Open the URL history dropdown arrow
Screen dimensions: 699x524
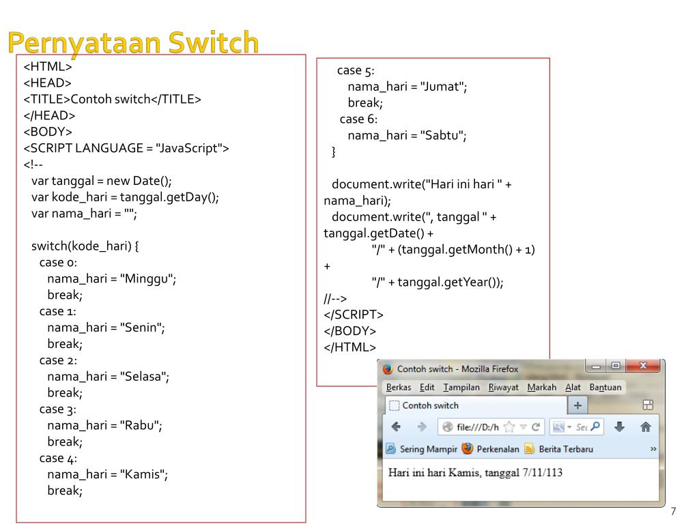click(524, 427)
